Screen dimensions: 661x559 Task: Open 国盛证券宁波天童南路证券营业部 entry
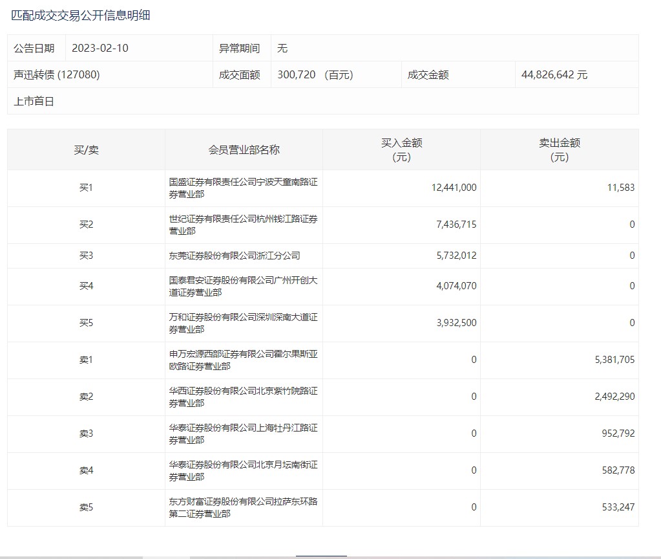(x=243, y=188)
